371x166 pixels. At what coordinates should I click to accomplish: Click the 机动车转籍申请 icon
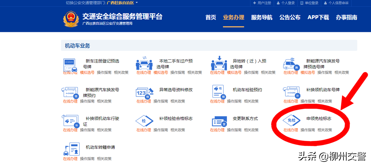(x=71, y=149)
